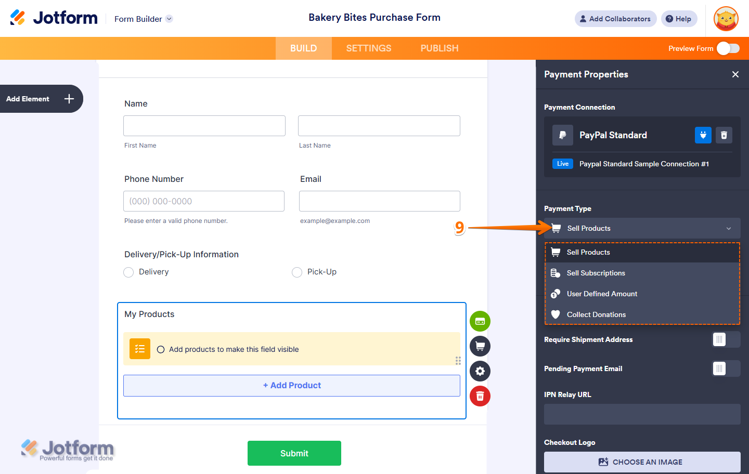Open Payment Properties via the green card icon
The height and width of the screenshot is (474, 749).
pos(480,321)
